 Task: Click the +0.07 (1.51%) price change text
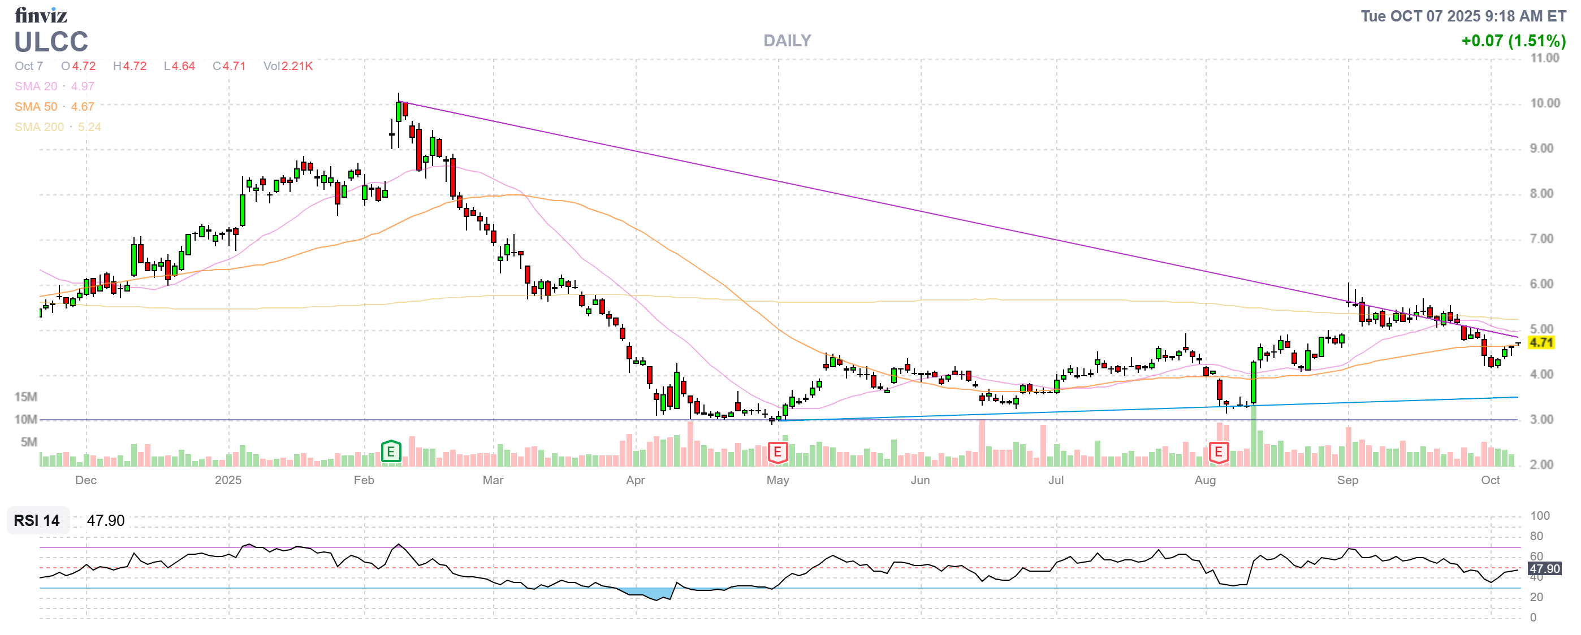(1513, 41)
